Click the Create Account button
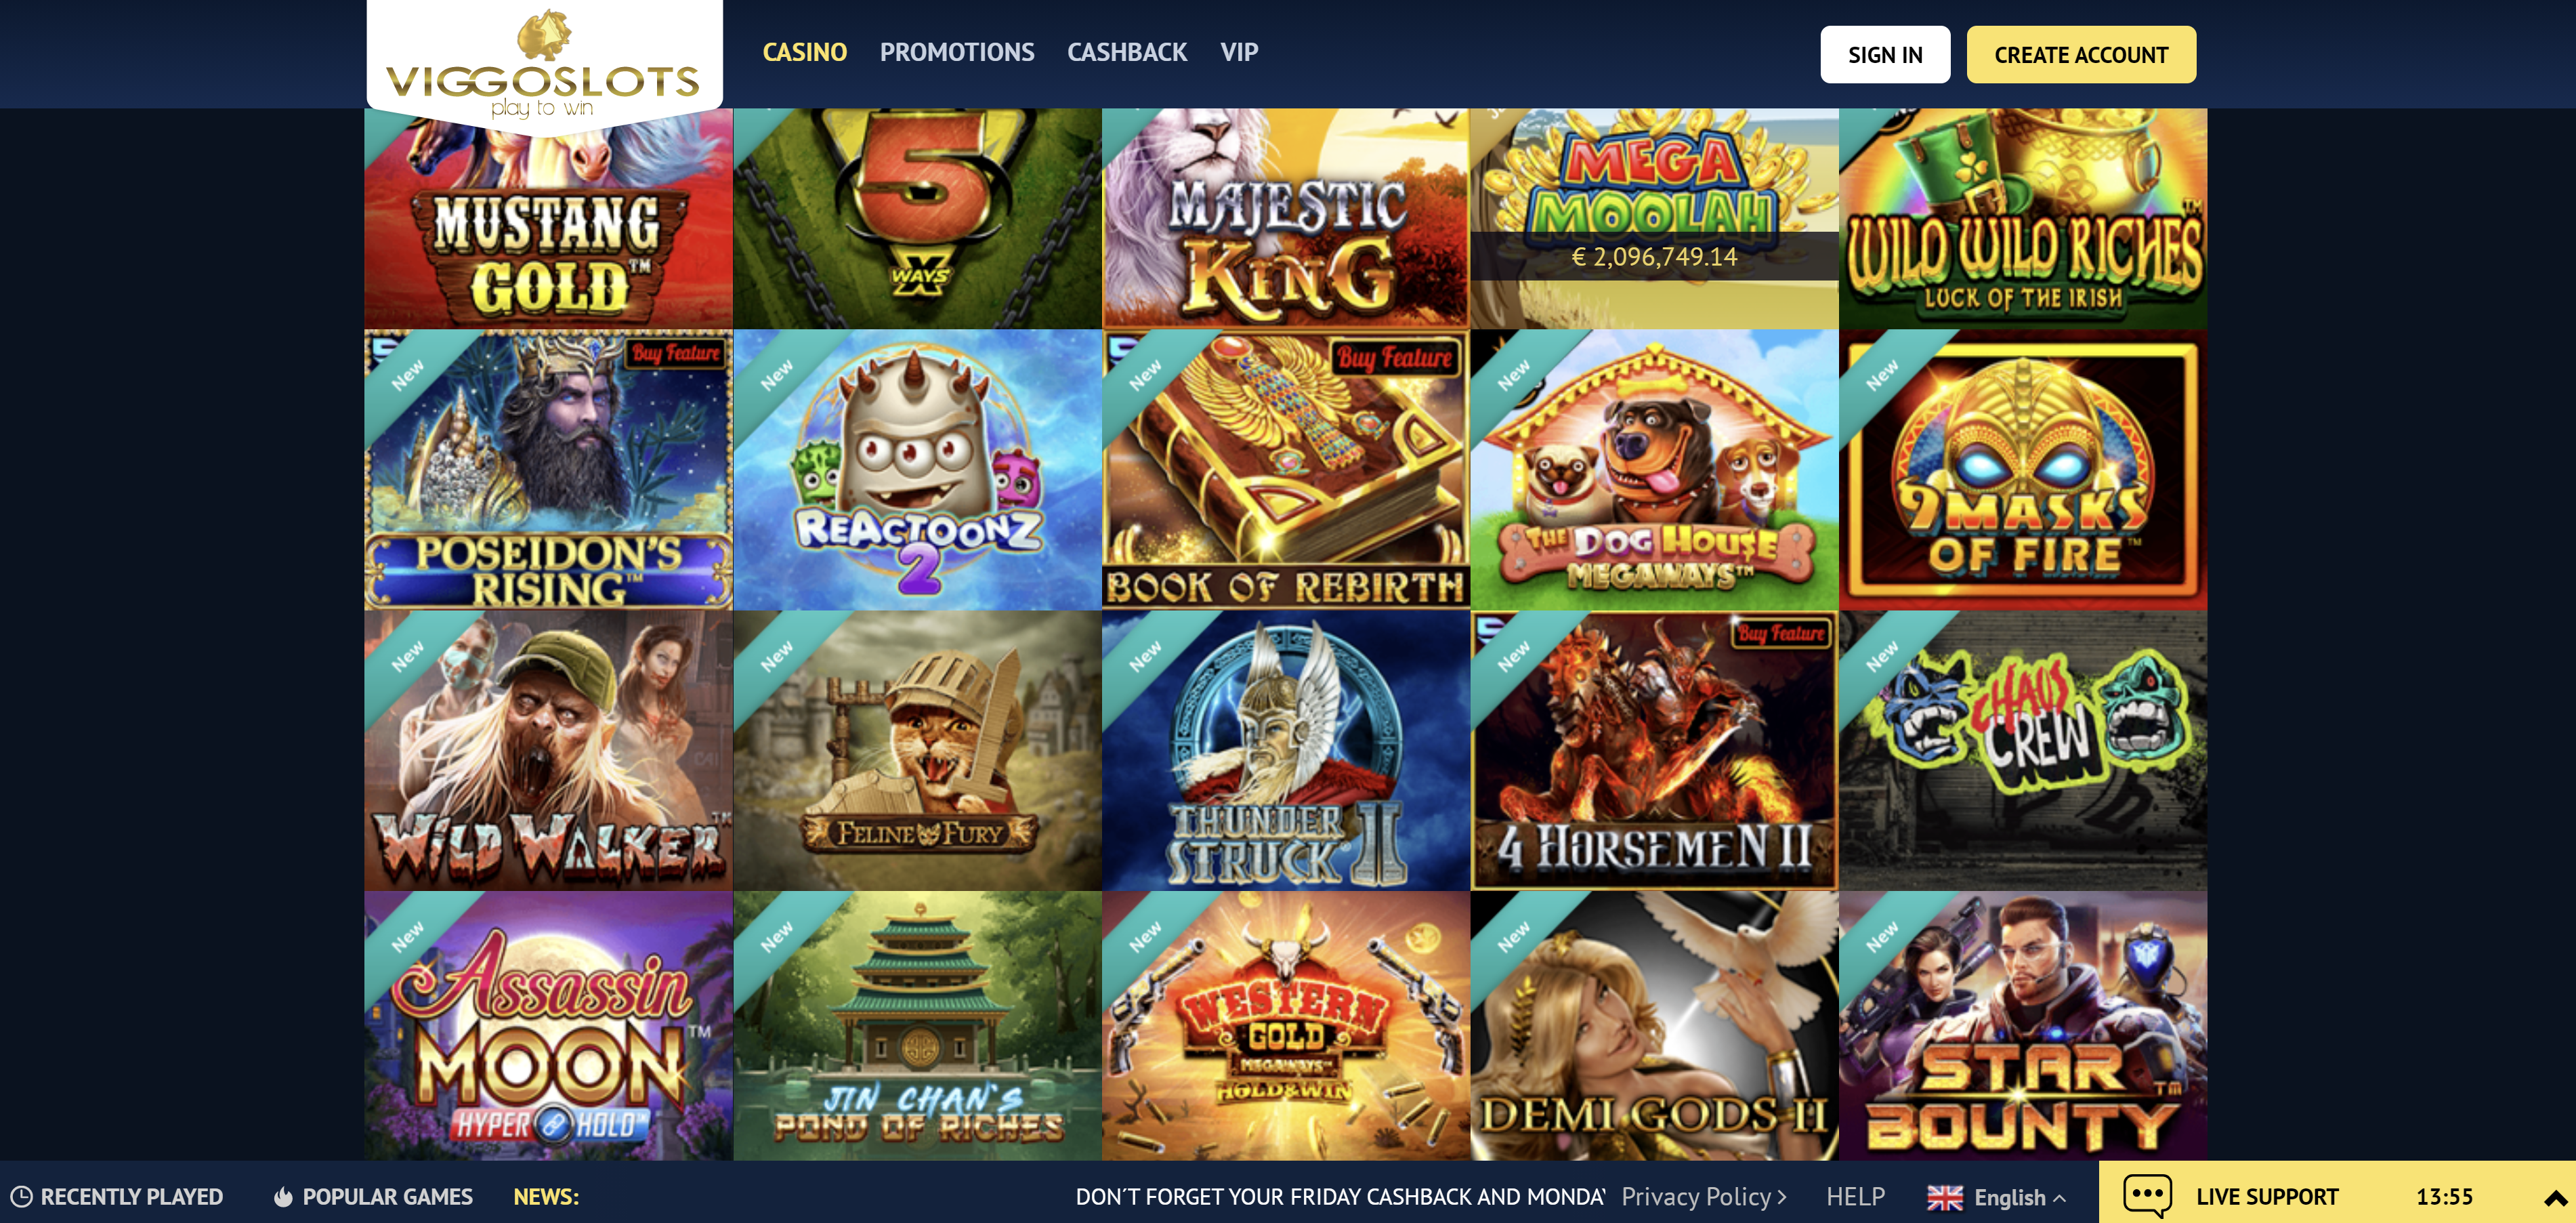The width and height of the screenshot is (2576, 1223). 2080,55
